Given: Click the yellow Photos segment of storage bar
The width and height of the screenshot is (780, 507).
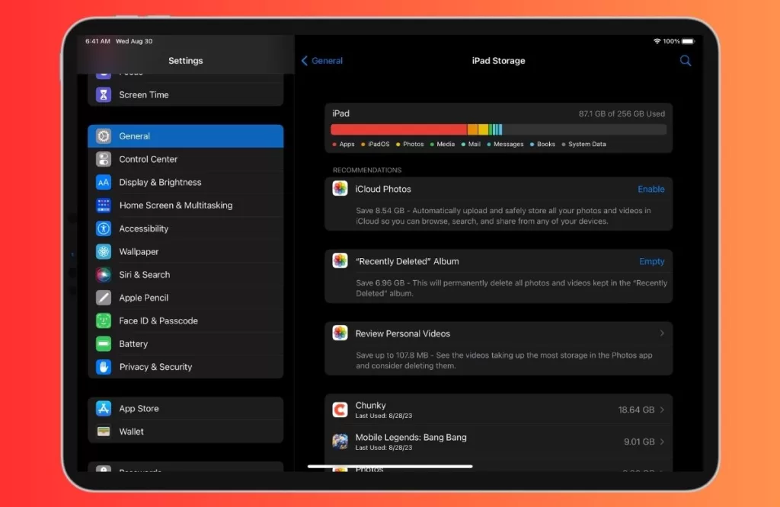Looking at the screenshot, I should pos(483,129).
